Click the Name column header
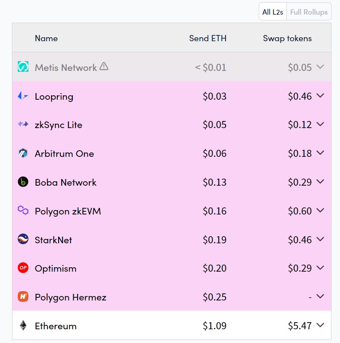 46,38
